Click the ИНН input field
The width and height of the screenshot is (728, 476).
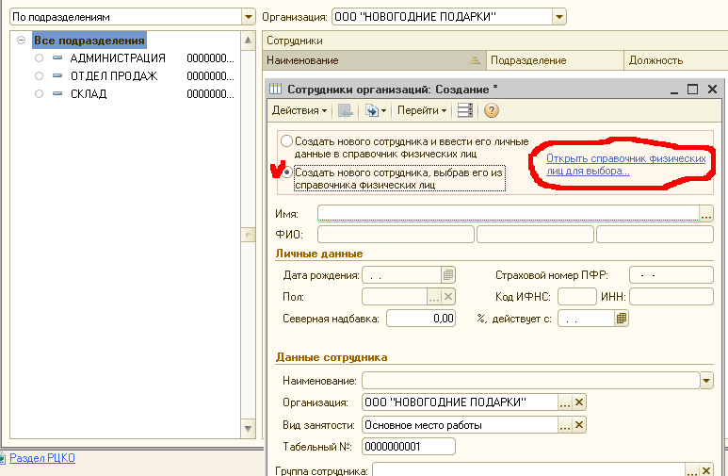coord(671,297)
